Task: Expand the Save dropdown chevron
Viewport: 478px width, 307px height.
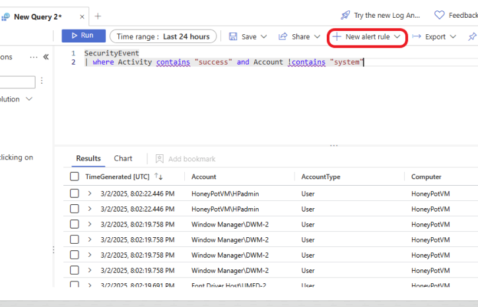Action: (264, 36)
